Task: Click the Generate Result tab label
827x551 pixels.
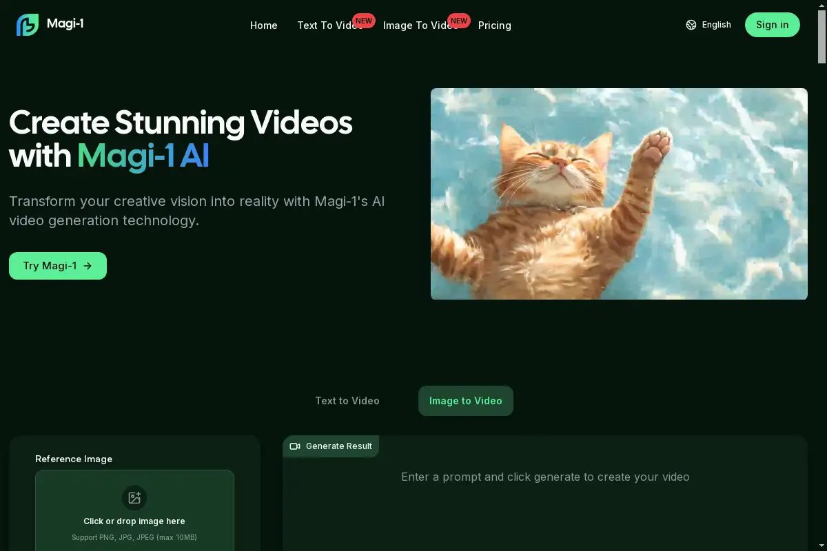Action: coord(339,446)
